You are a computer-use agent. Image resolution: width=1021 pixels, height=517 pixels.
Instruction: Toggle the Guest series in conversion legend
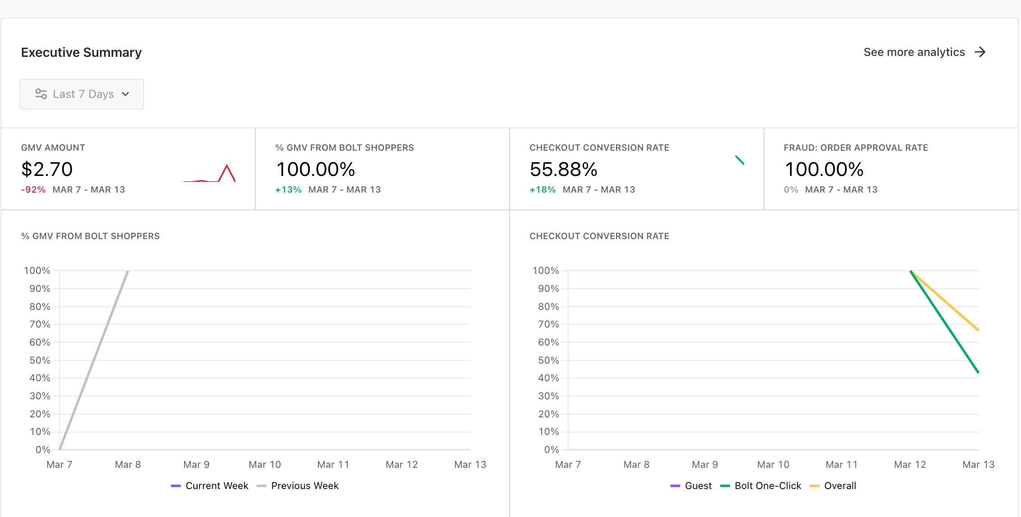(x=691, y=486)
